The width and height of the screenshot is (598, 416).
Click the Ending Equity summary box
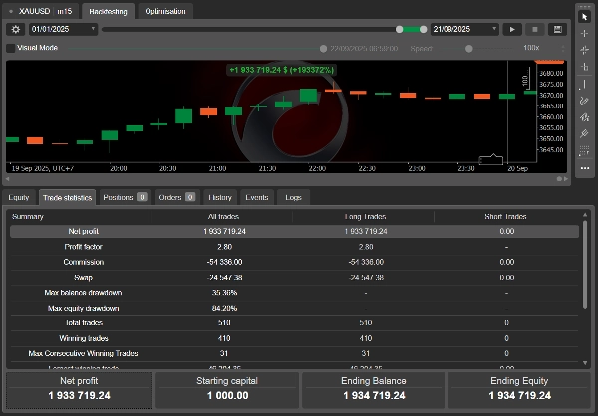pyautogui.click(x=519, y=390)
